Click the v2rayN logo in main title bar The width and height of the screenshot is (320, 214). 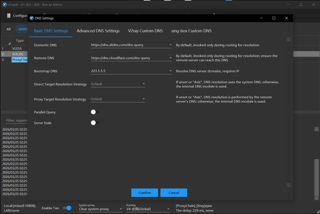point(4,4)
